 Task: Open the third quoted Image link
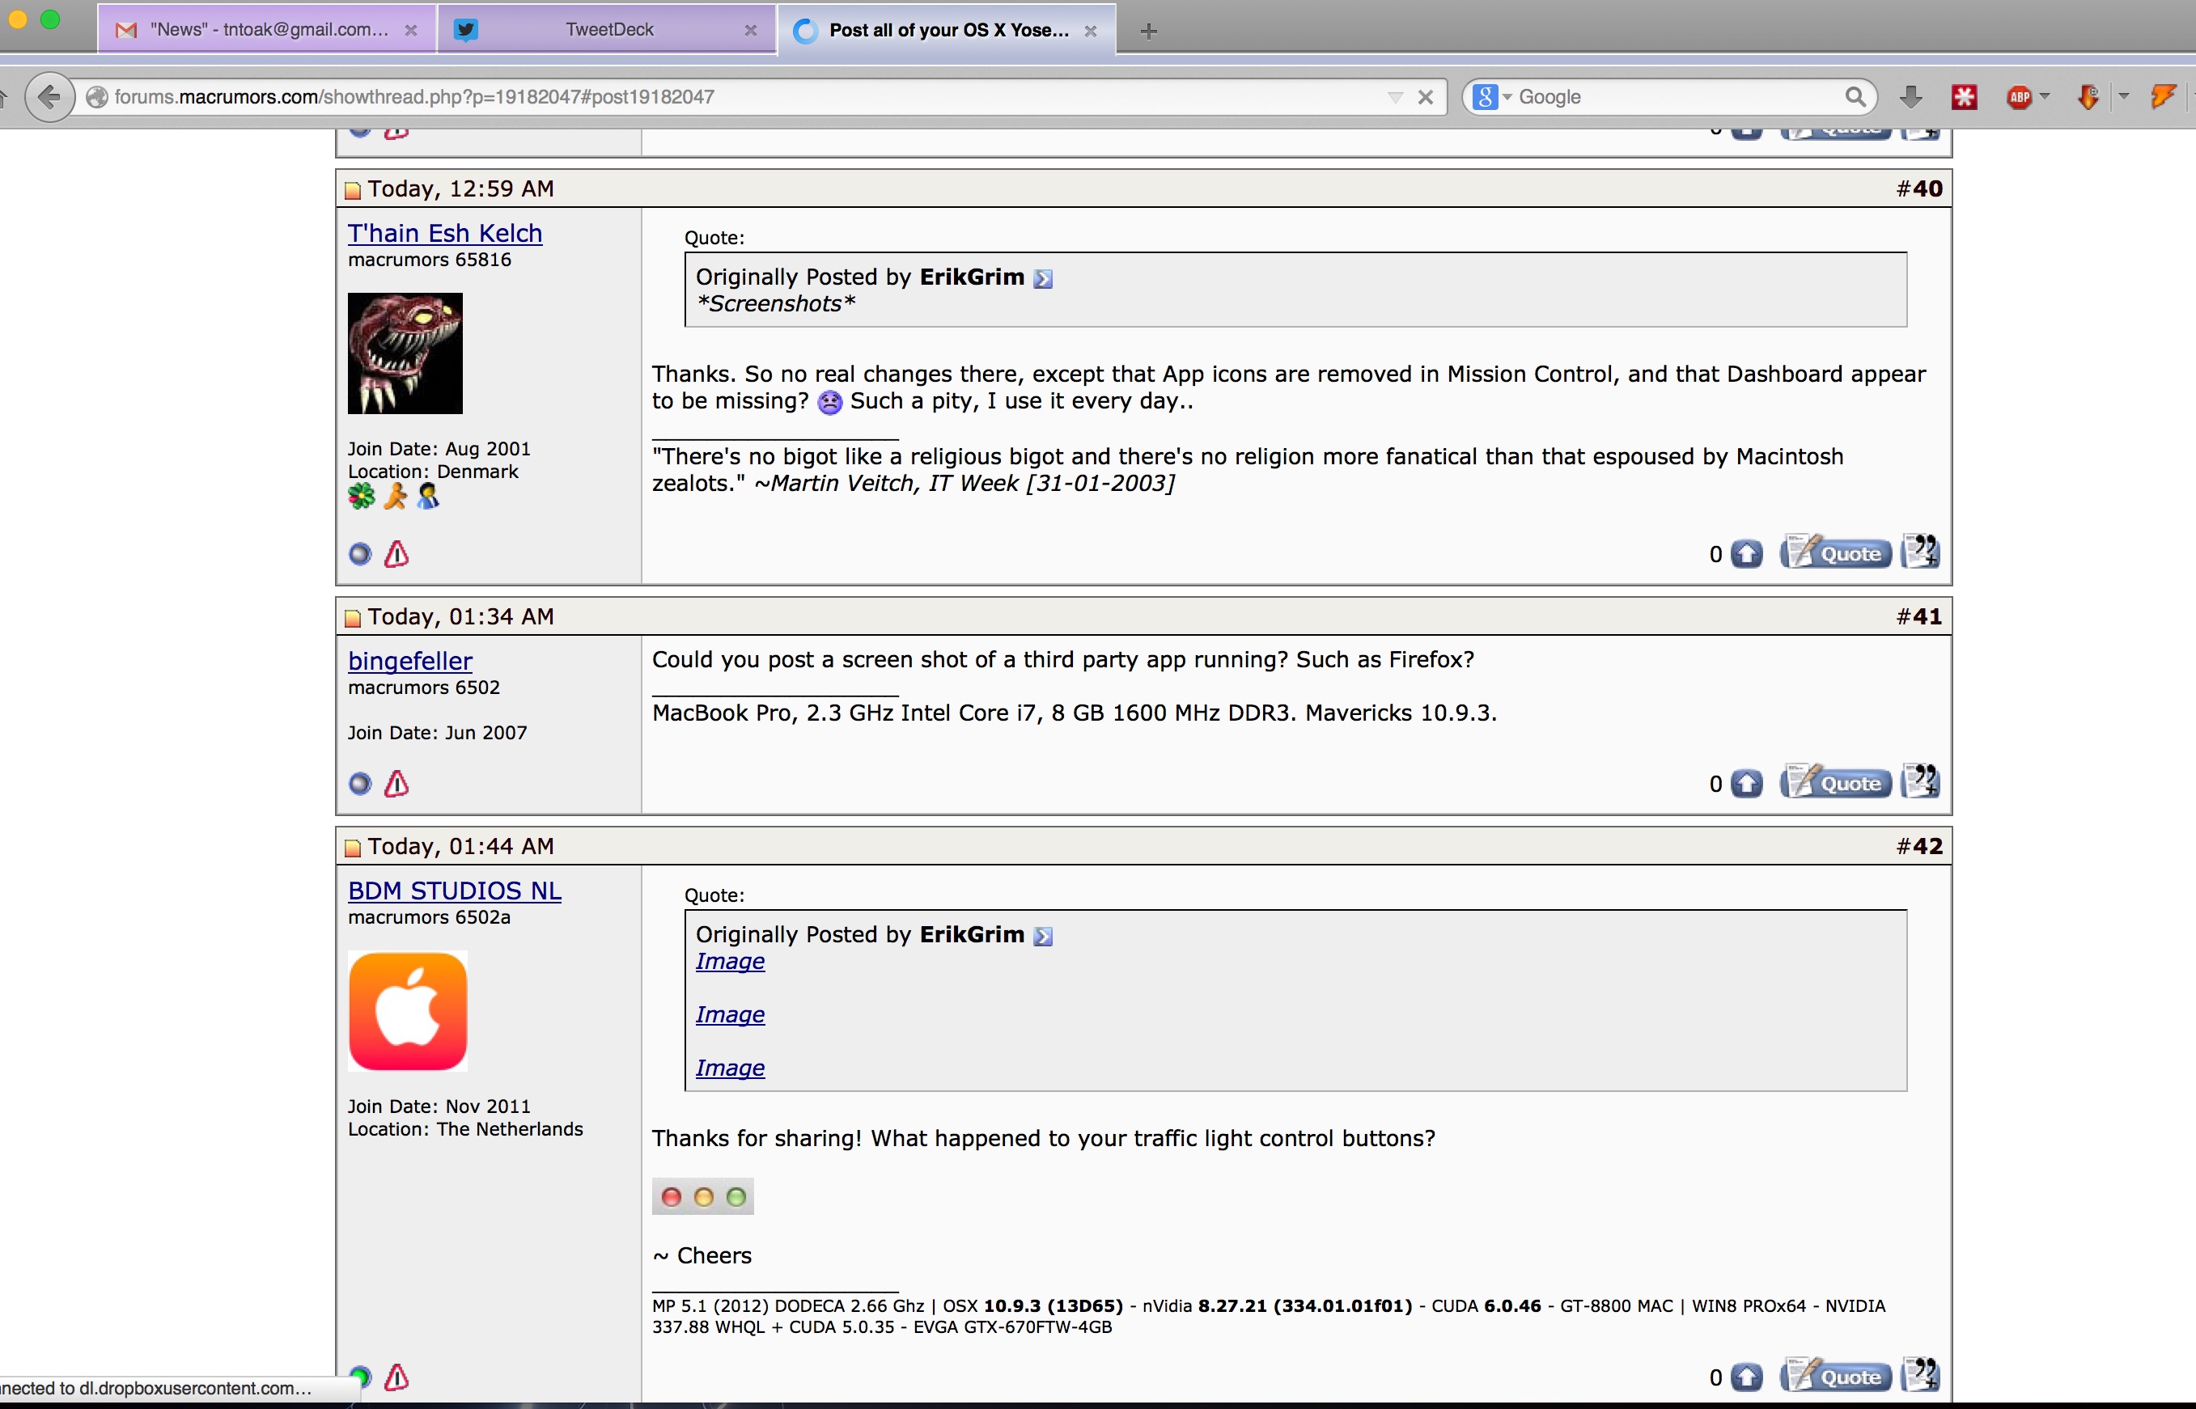pos(730,1068)
